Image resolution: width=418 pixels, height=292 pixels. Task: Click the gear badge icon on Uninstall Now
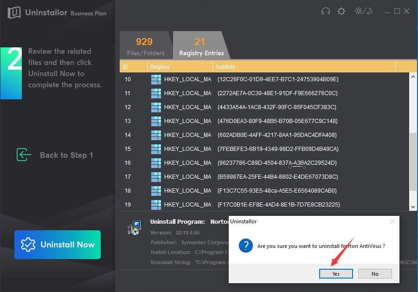(x=28, y=245)
